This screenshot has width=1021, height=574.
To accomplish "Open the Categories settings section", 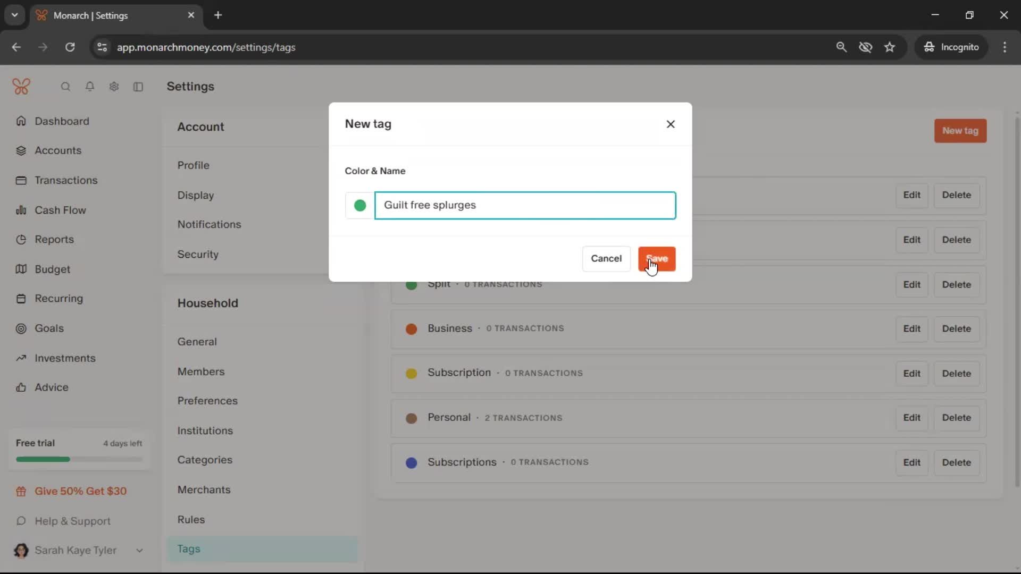I will click(205, 460).
